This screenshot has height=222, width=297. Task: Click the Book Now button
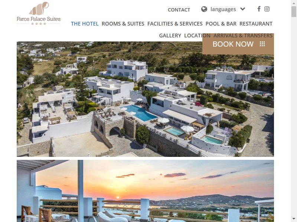238,44
